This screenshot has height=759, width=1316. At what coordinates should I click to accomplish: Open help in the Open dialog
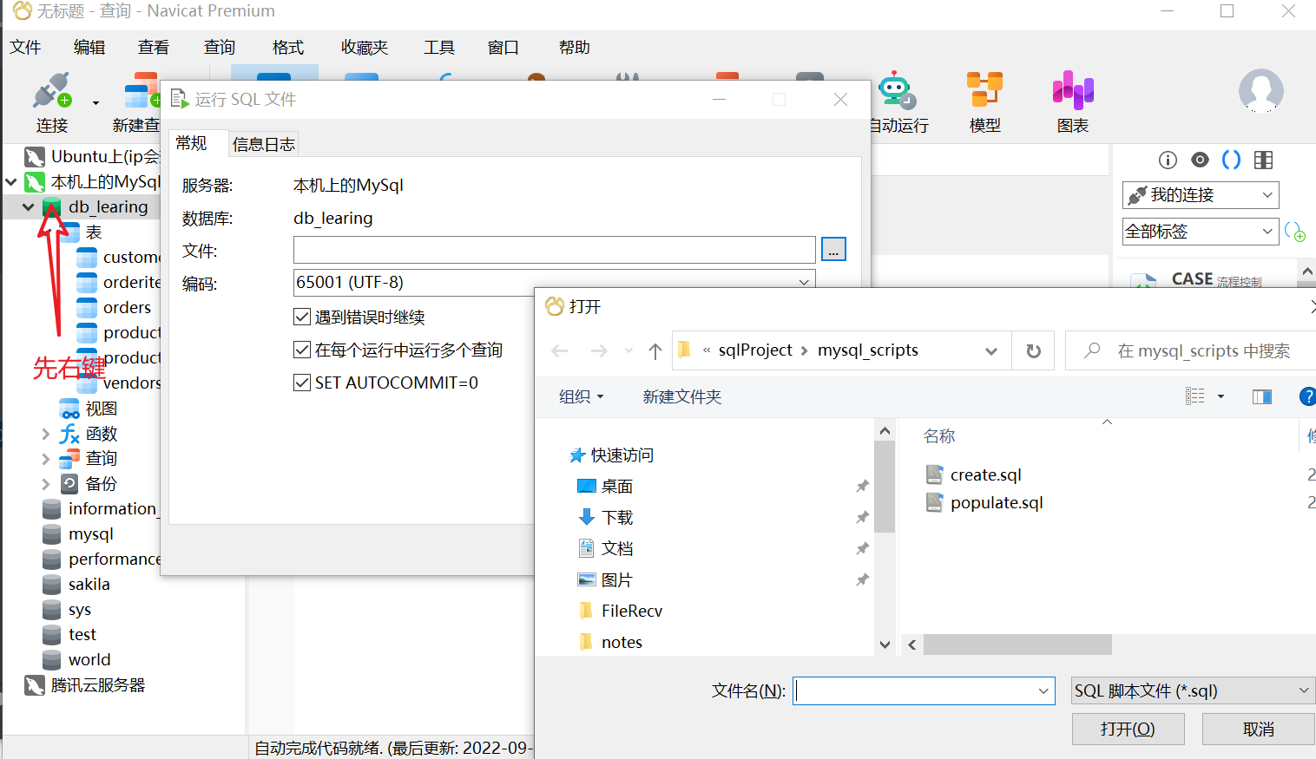click(1307, 396)
